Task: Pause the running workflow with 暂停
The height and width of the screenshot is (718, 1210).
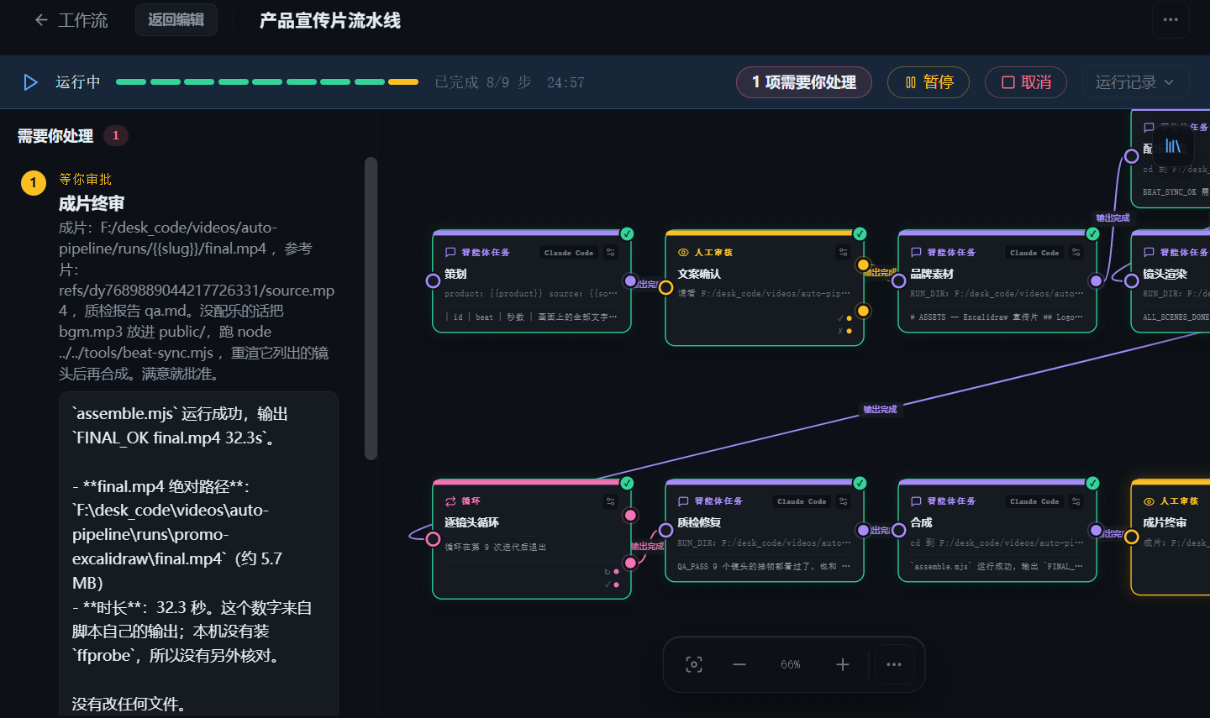Action: click(929, 82)
